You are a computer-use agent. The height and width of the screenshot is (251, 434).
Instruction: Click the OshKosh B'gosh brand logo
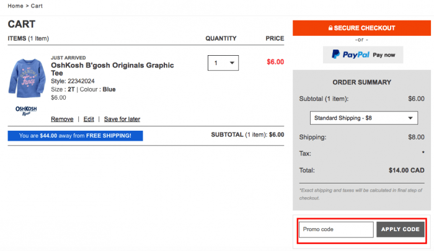26,110
